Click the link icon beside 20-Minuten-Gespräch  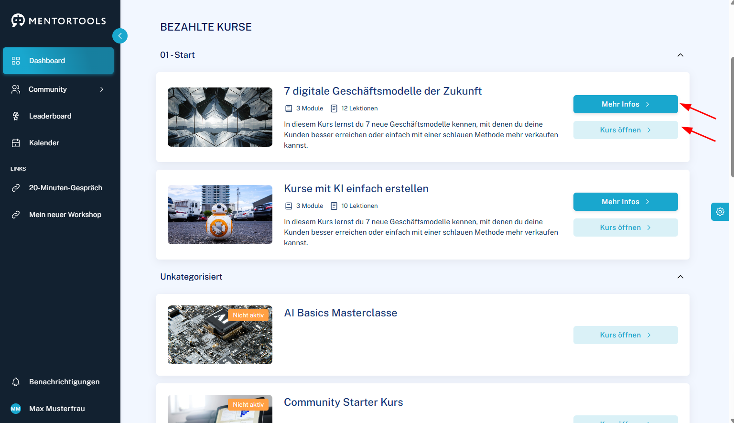[16, 188]
